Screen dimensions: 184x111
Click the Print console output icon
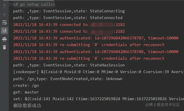(4, 39)
